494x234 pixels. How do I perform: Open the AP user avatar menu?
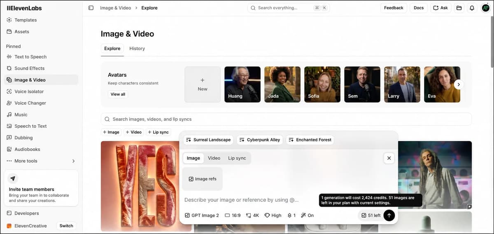coord(485,8)
